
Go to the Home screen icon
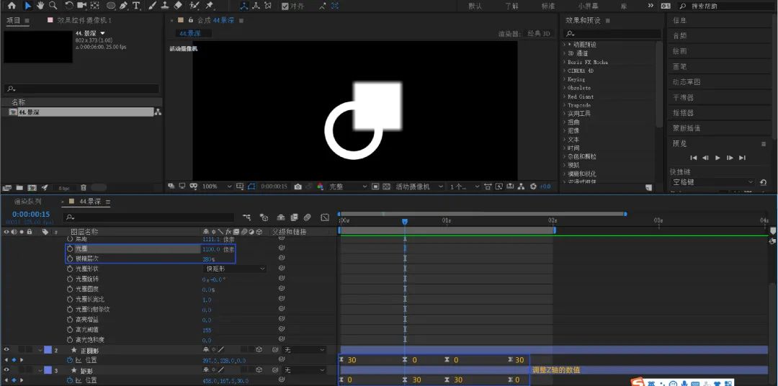pos(12,6)
